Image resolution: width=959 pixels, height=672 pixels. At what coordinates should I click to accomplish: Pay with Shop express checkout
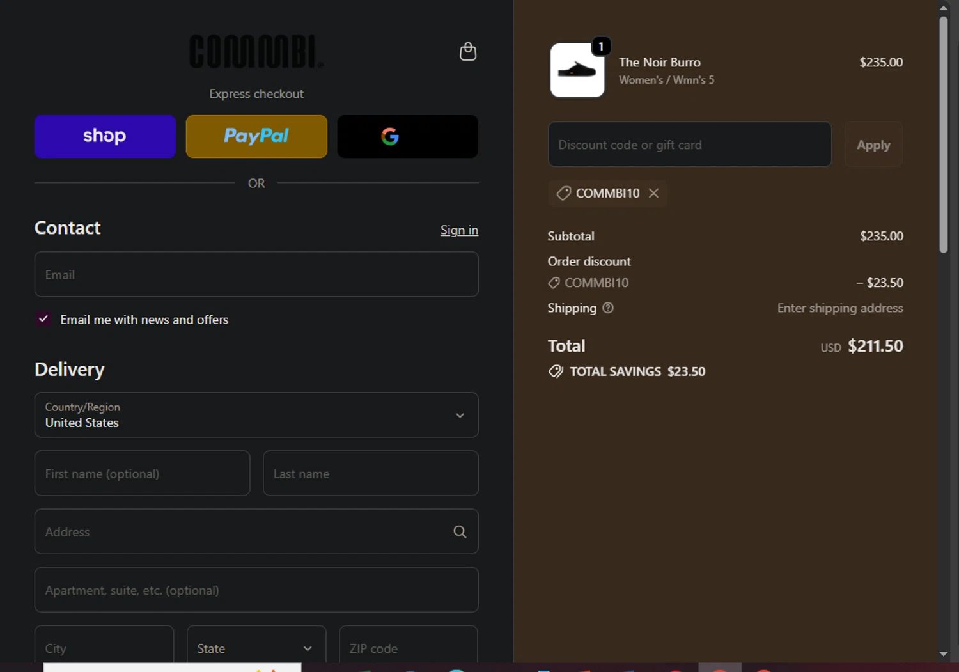pos(105,136)
